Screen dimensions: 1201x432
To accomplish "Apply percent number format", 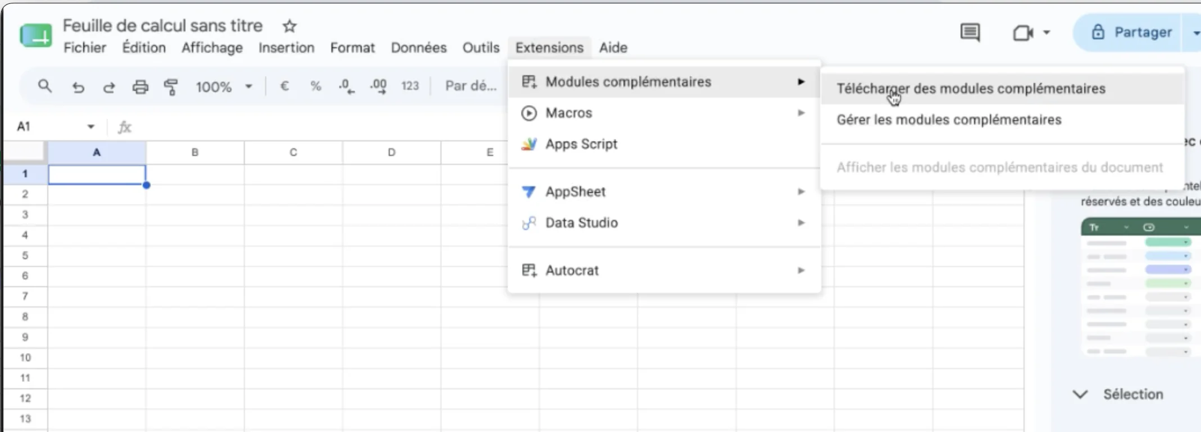I will (316, 86).
